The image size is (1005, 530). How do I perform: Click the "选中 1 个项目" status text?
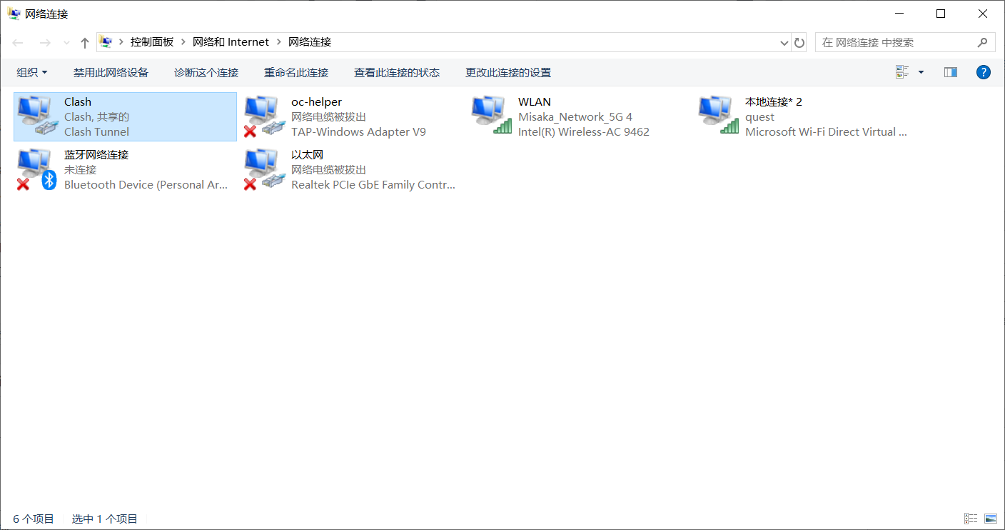click(x=105, y=519)
